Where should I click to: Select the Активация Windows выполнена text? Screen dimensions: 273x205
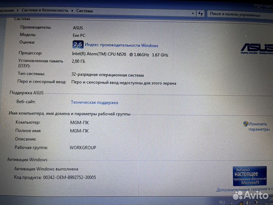click(46, 169)
